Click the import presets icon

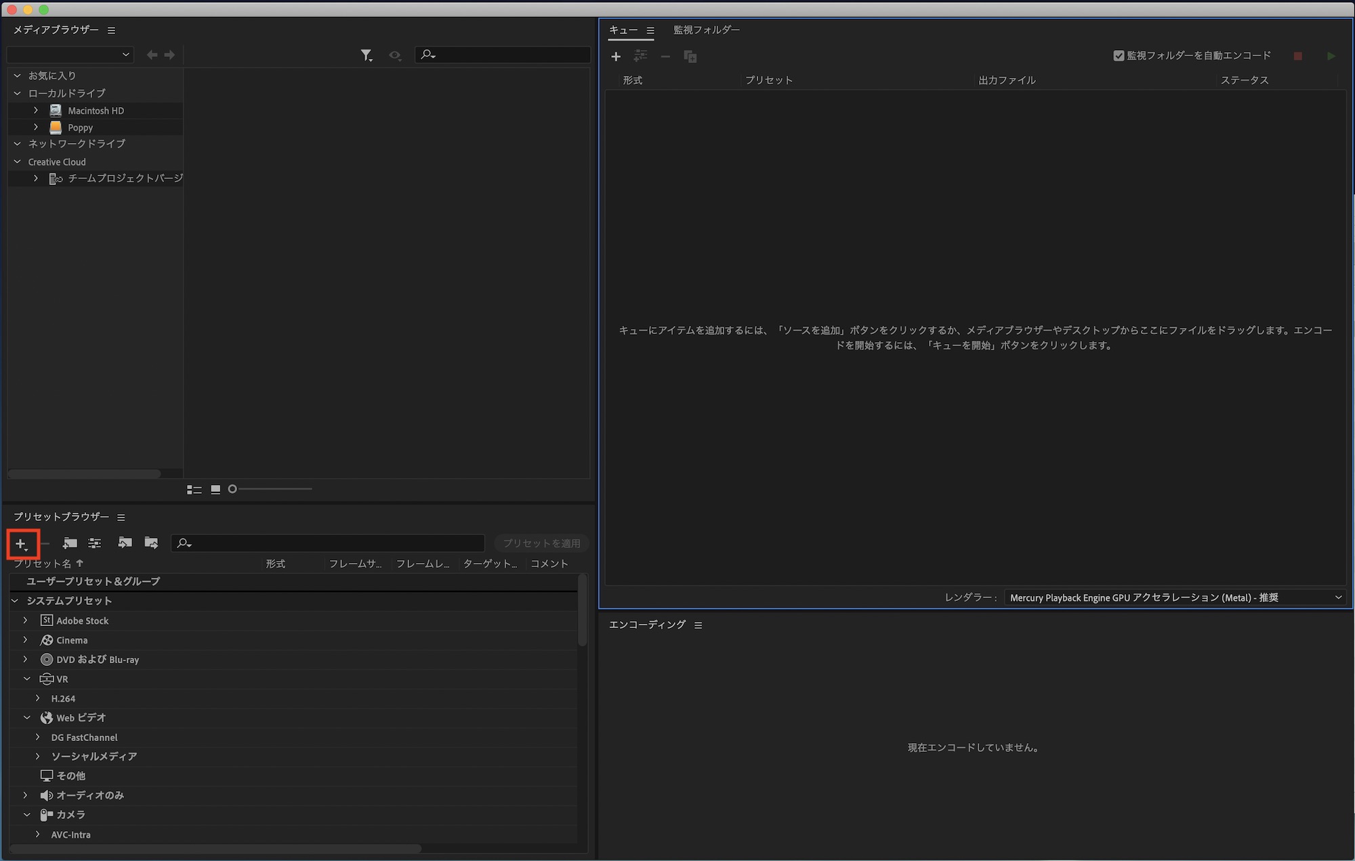[x=125, y=543]
